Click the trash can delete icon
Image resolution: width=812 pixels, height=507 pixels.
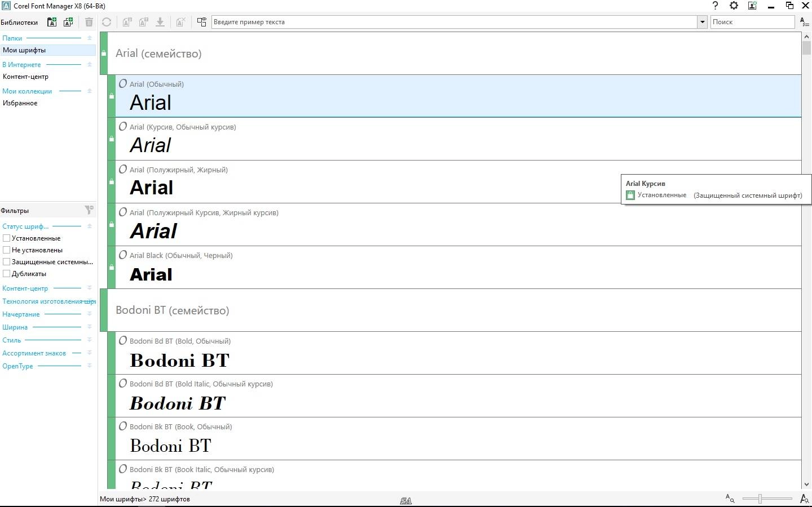(x=89, y=22)
